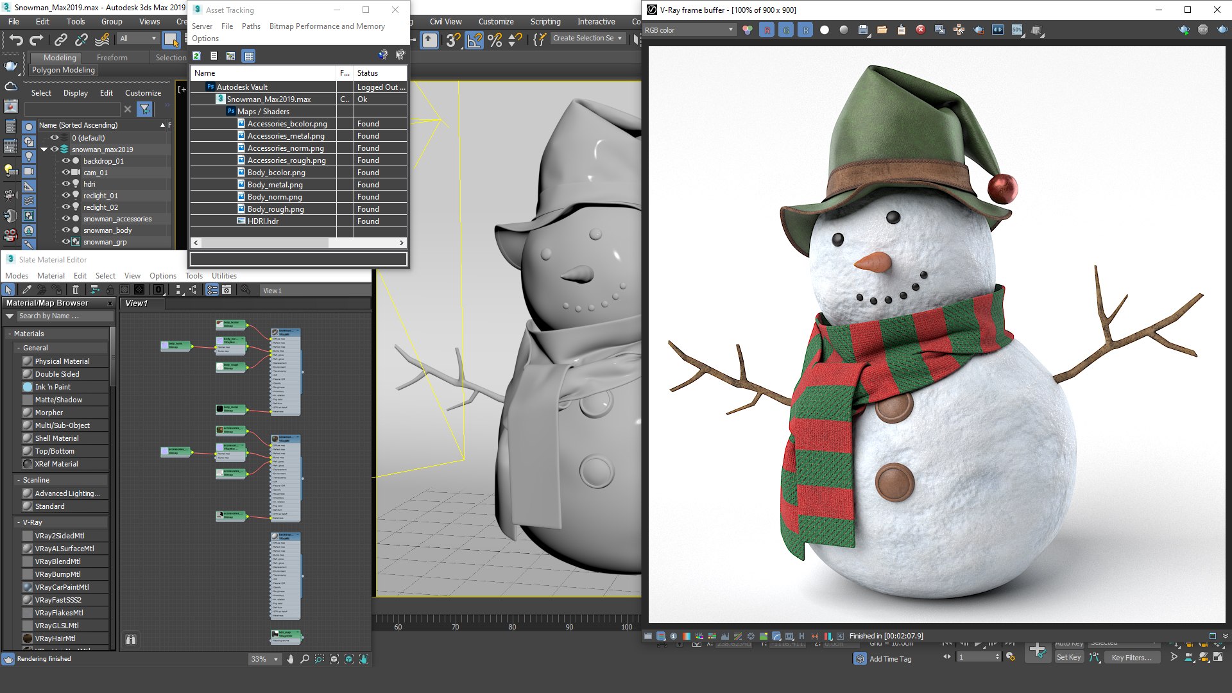Toggle green channel in V-Ray frame buffer

pos(786,30)
